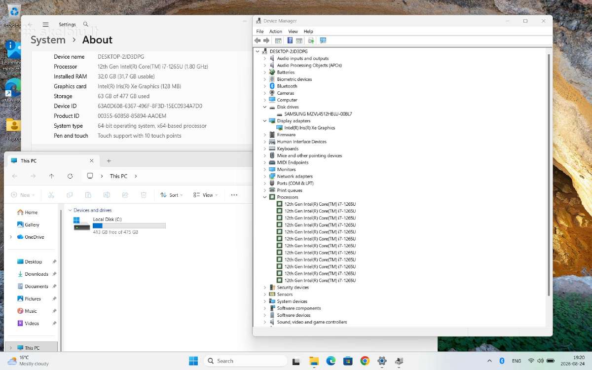The height and width of the screenshot is (370, 592).
Task: Select Keyboards category in Device Manager
Action: click(x=288, y=148)
